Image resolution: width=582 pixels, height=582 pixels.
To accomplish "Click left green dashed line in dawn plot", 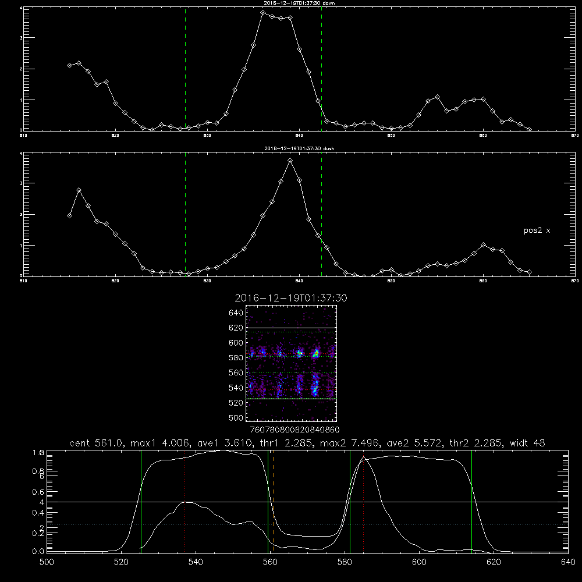I will pyautogui.click(x=185, y=69).
